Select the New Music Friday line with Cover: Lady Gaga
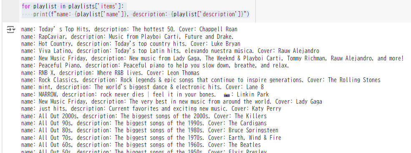 coord(171,101)
